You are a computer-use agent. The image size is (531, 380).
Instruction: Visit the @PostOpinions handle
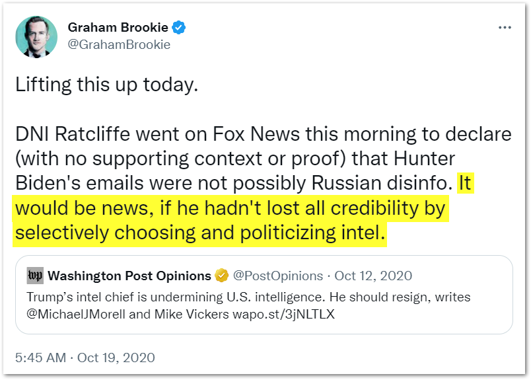tap(277, 276)
